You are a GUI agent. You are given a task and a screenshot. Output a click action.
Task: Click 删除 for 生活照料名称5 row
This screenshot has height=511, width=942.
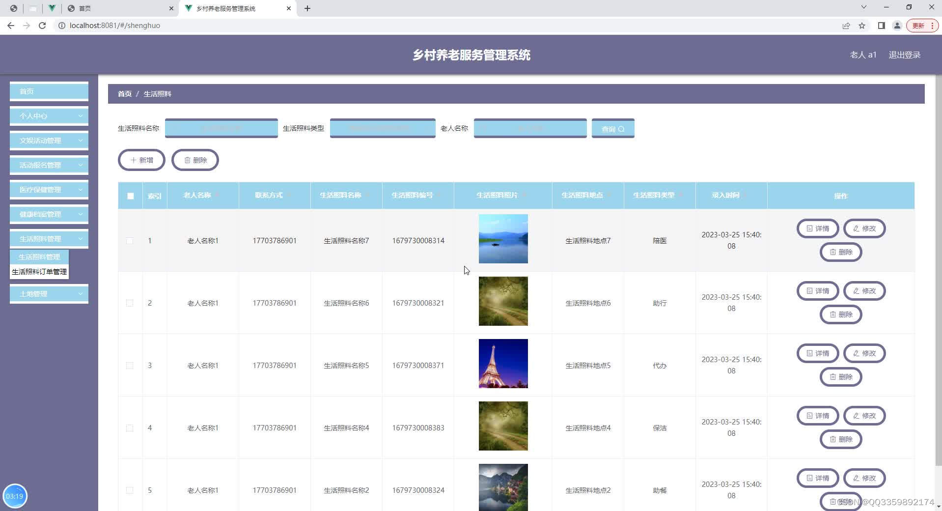tap(841, 377)
